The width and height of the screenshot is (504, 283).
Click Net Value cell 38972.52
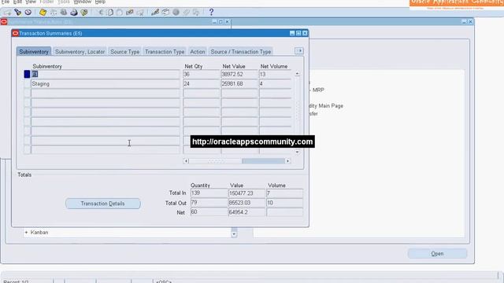click(239, 74)
